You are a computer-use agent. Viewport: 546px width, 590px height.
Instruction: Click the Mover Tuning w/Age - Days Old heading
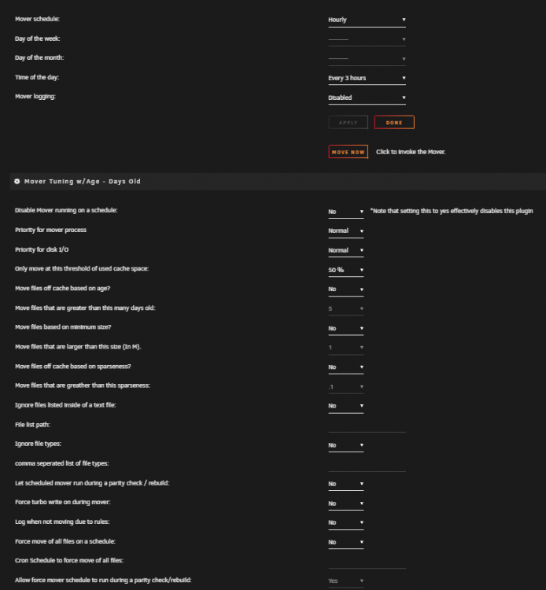pyautogui.click(x=83, y=182)
